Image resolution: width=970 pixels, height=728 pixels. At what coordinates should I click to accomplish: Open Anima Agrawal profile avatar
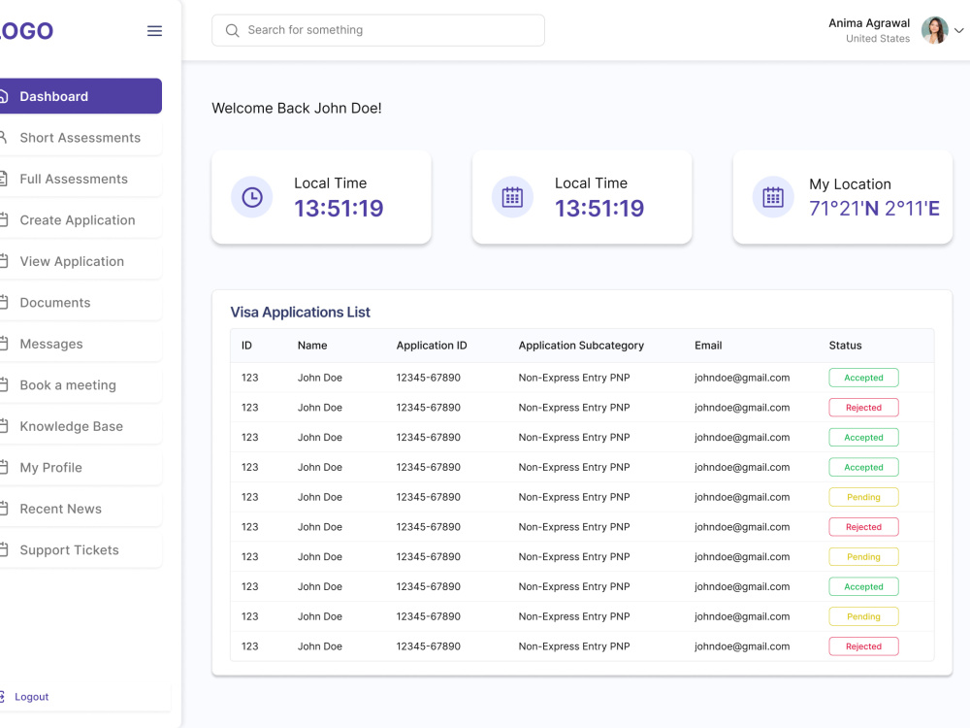pos(934,30)
